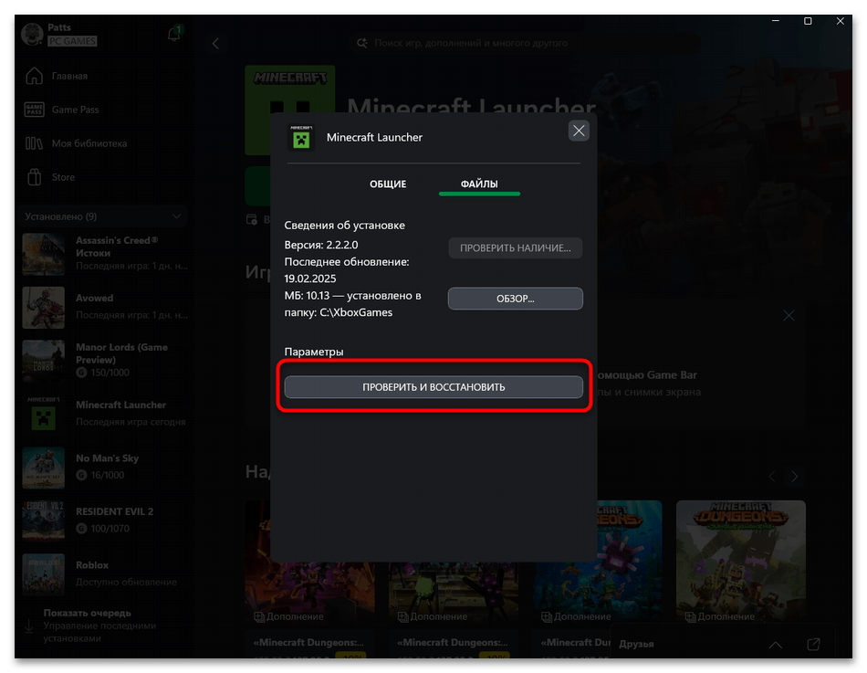Show previous add-ons with left arrow

(772, 477)
